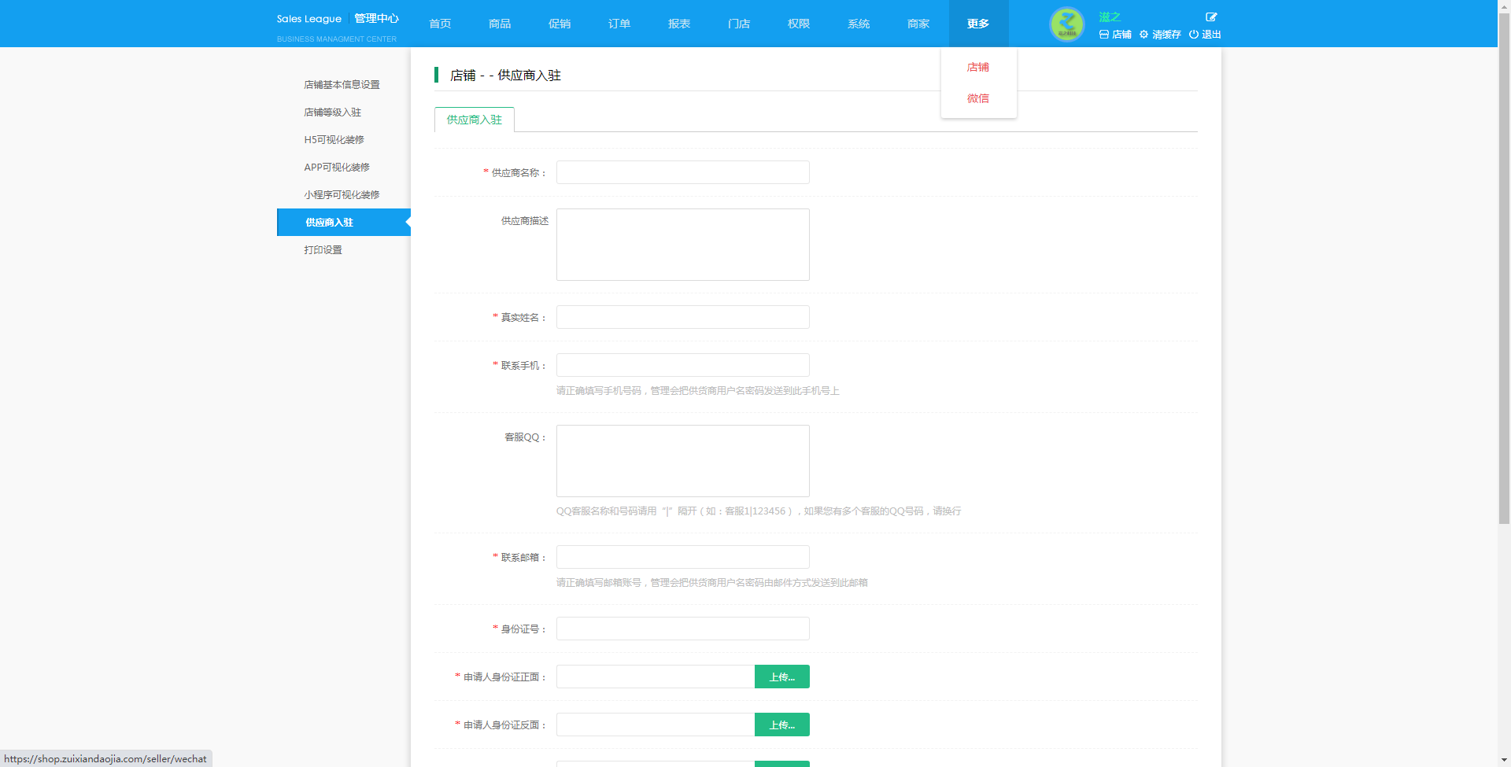The width and height of the screenshot is (1511, 767).
Task: Expand the 更多 dropdown menu
Action: point(978,24)
